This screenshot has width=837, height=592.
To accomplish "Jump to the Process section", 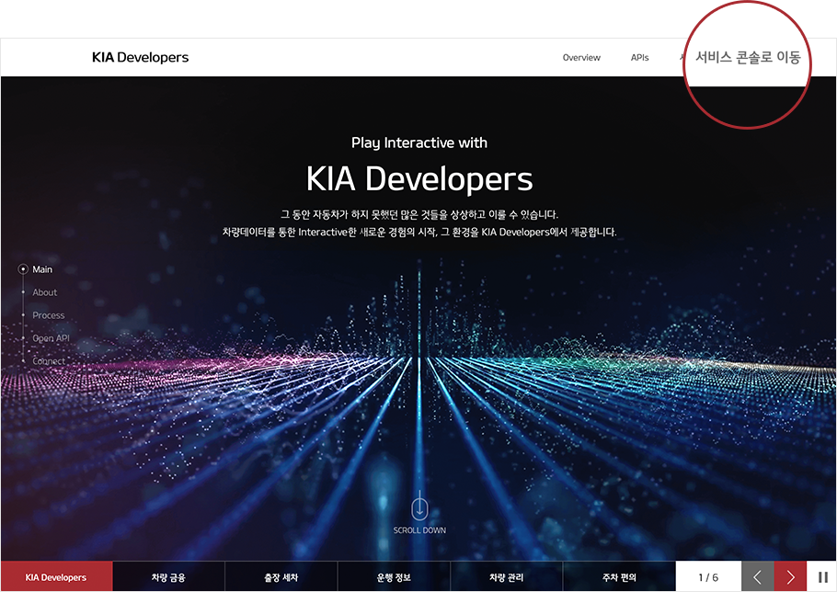I will coord(48,315).
